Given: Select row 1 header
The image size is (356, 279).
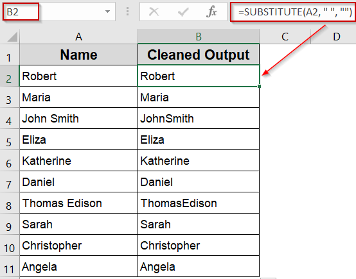Looking at the screenshot, I should click(x=10, y=55).
